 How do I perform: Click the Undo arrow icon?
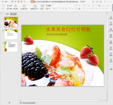(x=25, y=2)
